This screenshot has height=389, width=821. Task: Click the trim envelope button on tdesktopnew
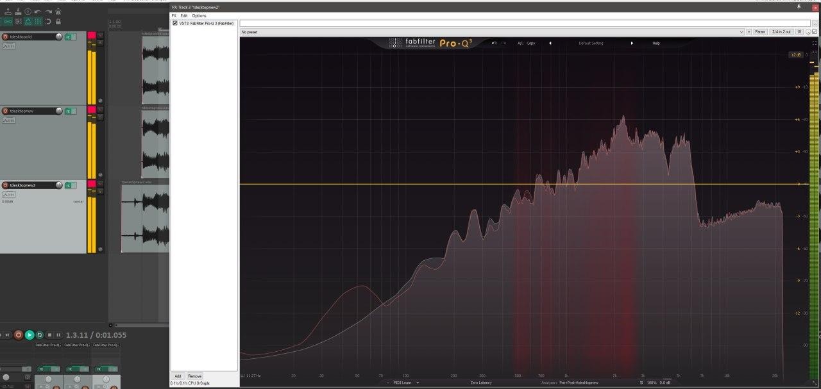9,120
